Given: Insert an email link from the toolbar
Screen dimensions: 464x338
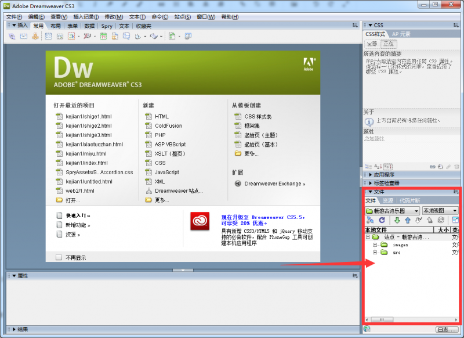Looking at the screenshot, I should pos(24,37).
